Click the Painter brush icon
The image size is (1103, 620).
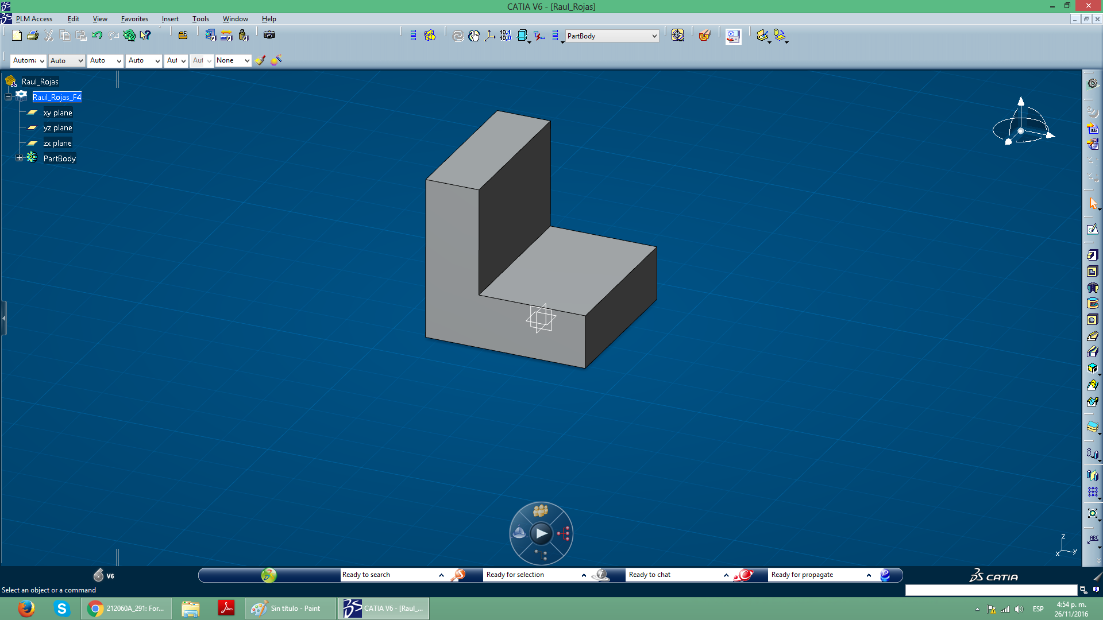click(260, 60)
